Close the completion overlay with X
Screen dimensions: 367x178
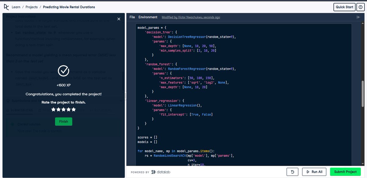point(119,19)
